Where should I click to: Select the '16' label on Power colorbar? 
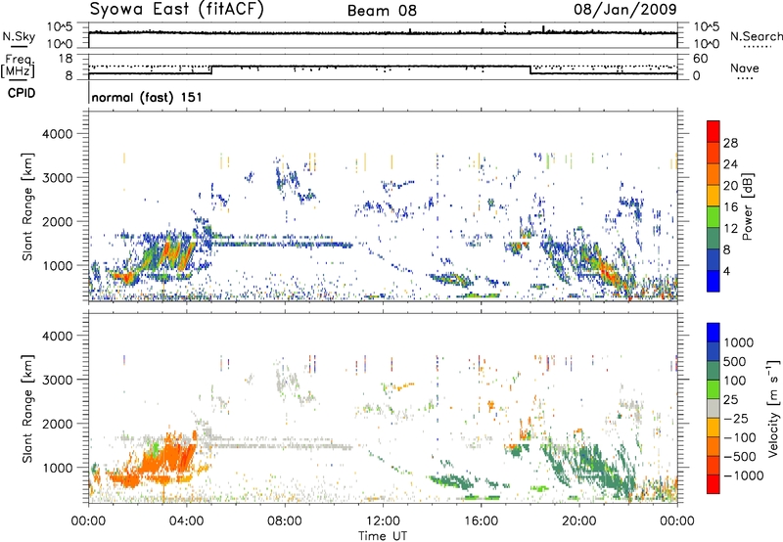[x=730, y=207]
